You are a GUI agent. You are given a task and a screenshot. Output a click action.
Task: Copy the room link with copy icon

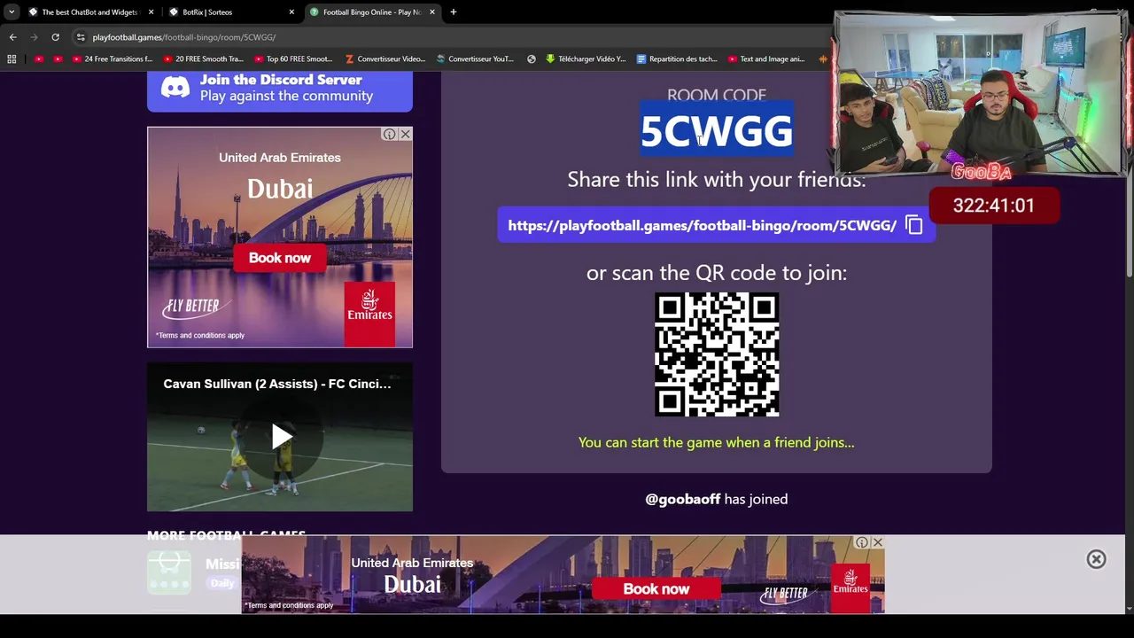(x=913, y=225)
